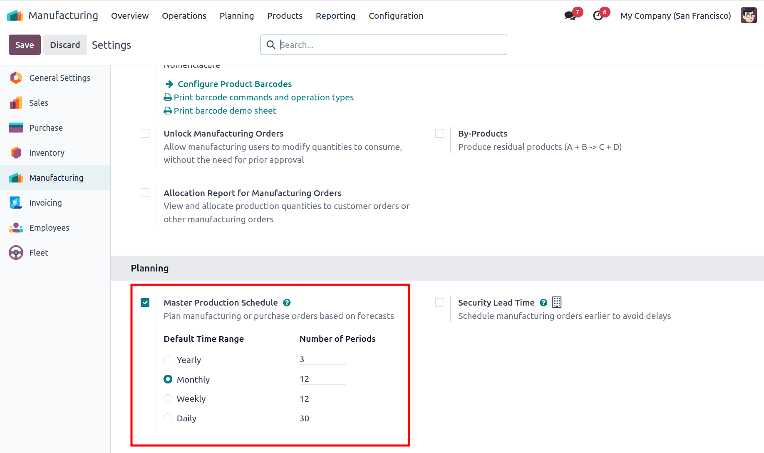Enable Security Lead Time
764x453 pixels.
coord(439,302)
